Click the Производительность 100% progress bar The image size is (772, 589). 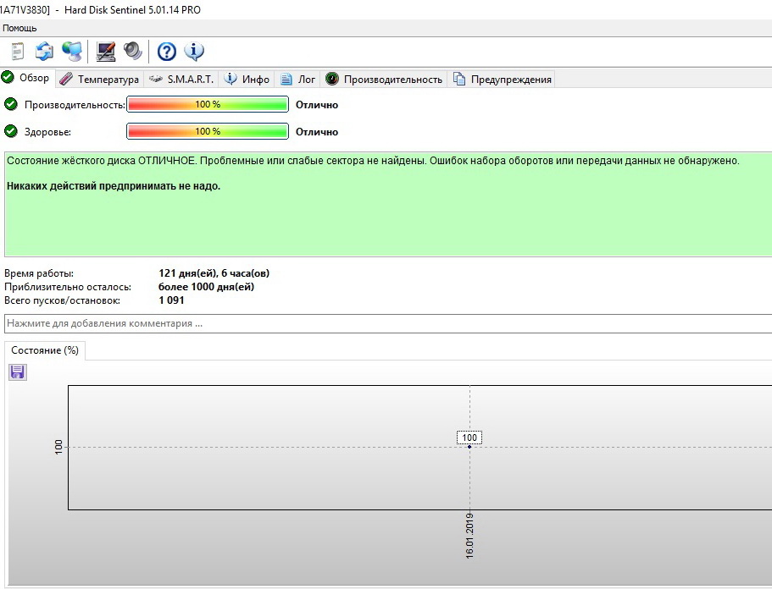[x=208, y=105]
